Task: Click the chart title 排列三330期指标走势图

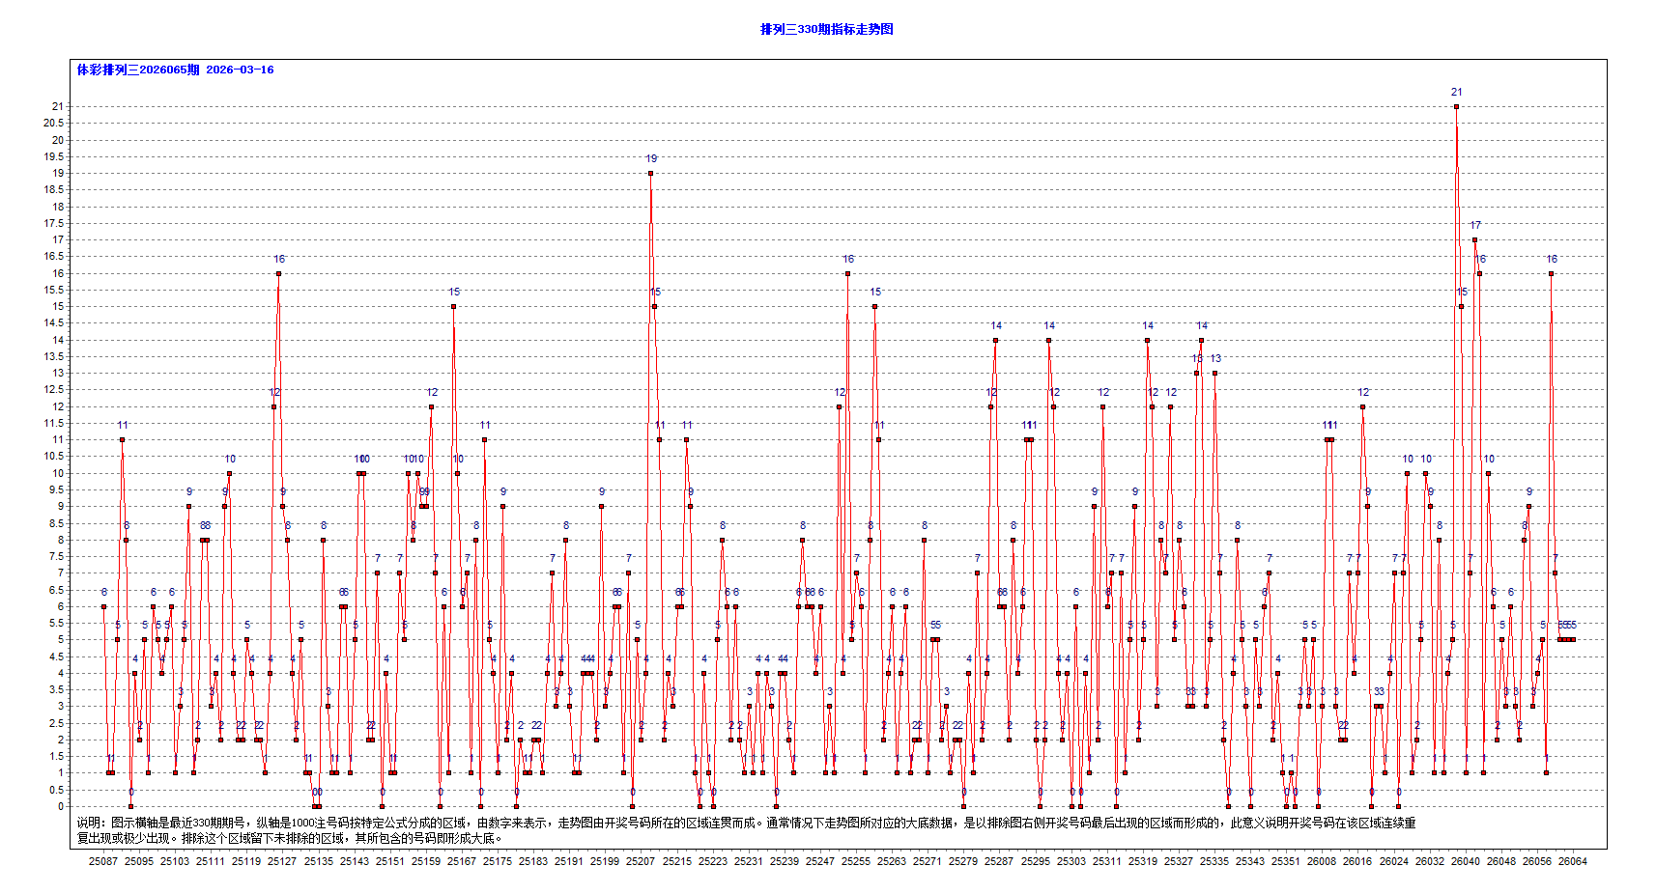Action: coord(826,29)
